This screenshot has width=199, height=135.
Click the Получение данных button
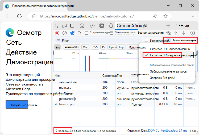tap(17, 104)
